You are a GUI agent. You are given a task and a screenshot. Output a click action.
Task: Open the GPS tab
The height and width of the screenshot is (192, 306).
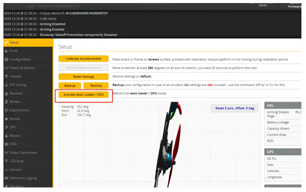click(x=28, y=127)
